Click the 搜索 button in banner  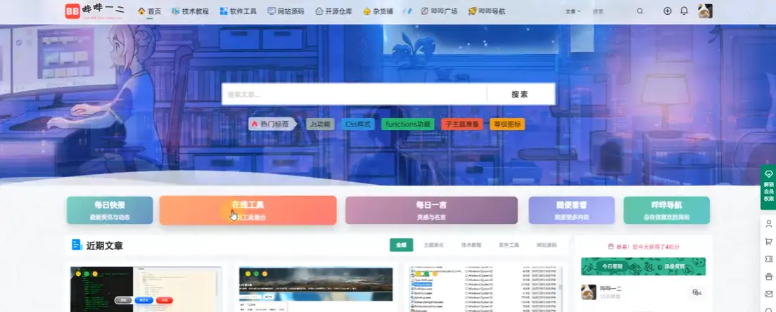click(x=520, y=94)
